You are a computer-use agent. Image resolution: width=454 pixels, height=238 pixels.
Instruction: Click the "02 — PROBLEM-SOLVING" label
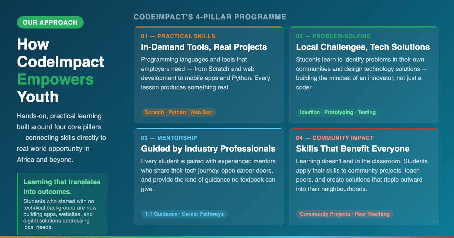coord(333,36)
